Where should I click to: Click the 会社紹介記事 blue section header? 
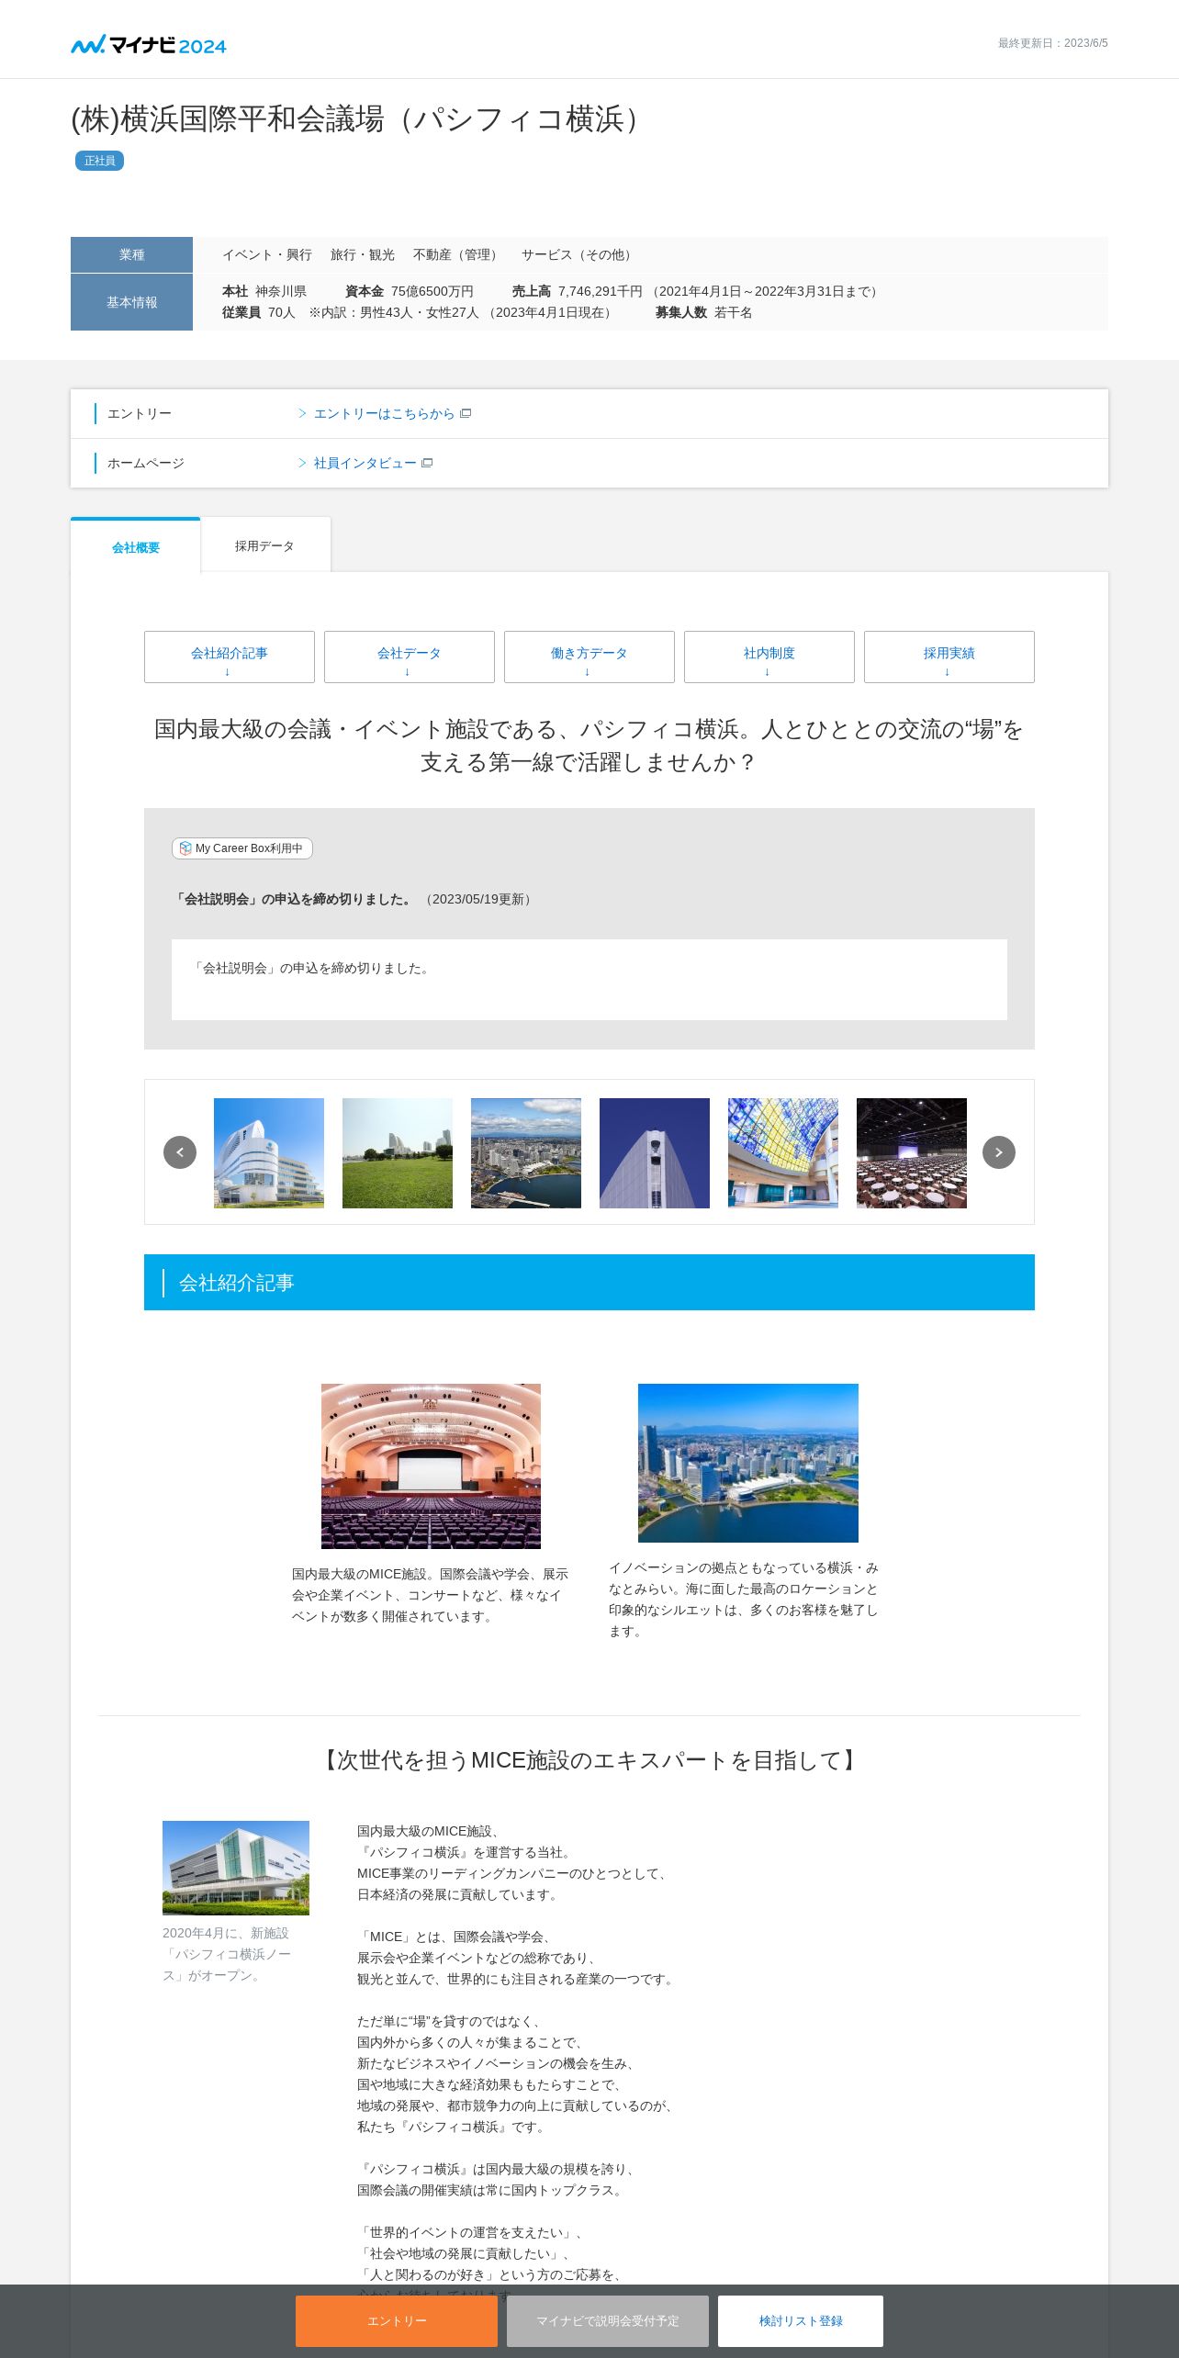pyautogui.click(x=589, y=1283)
